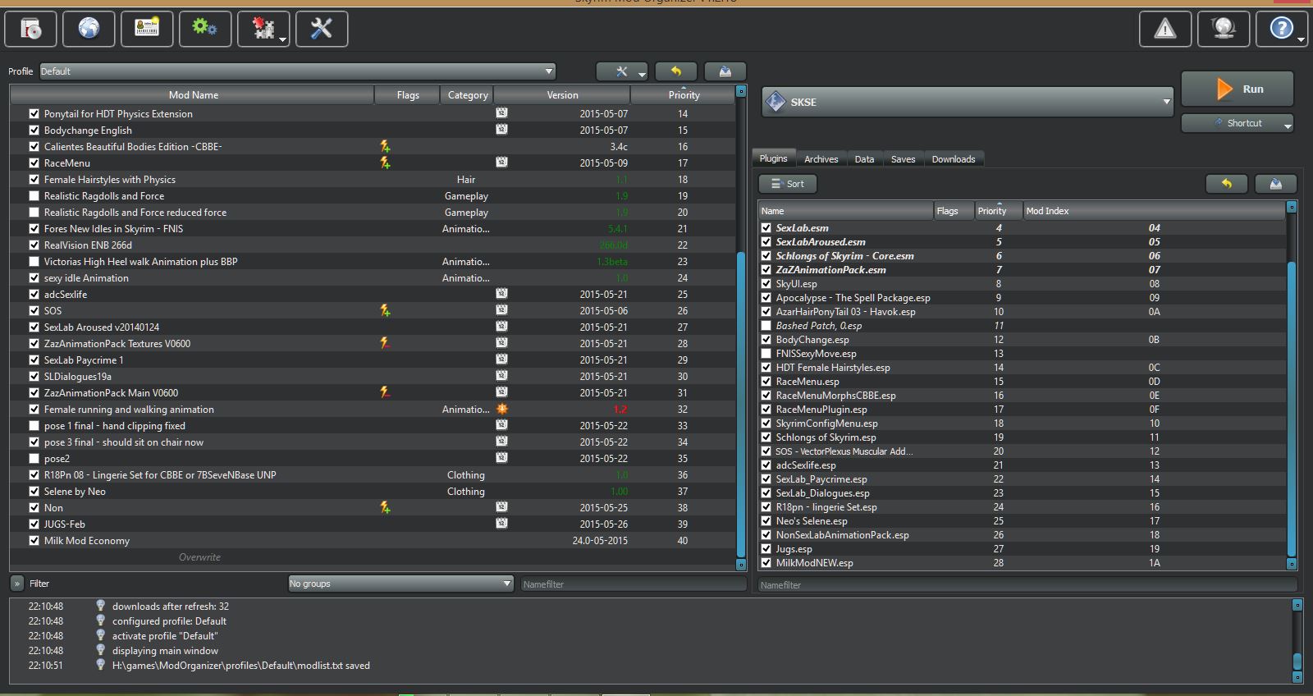1313x696 pixels.
Task: Switch to the Downloads tab
Action: [954, 159]
